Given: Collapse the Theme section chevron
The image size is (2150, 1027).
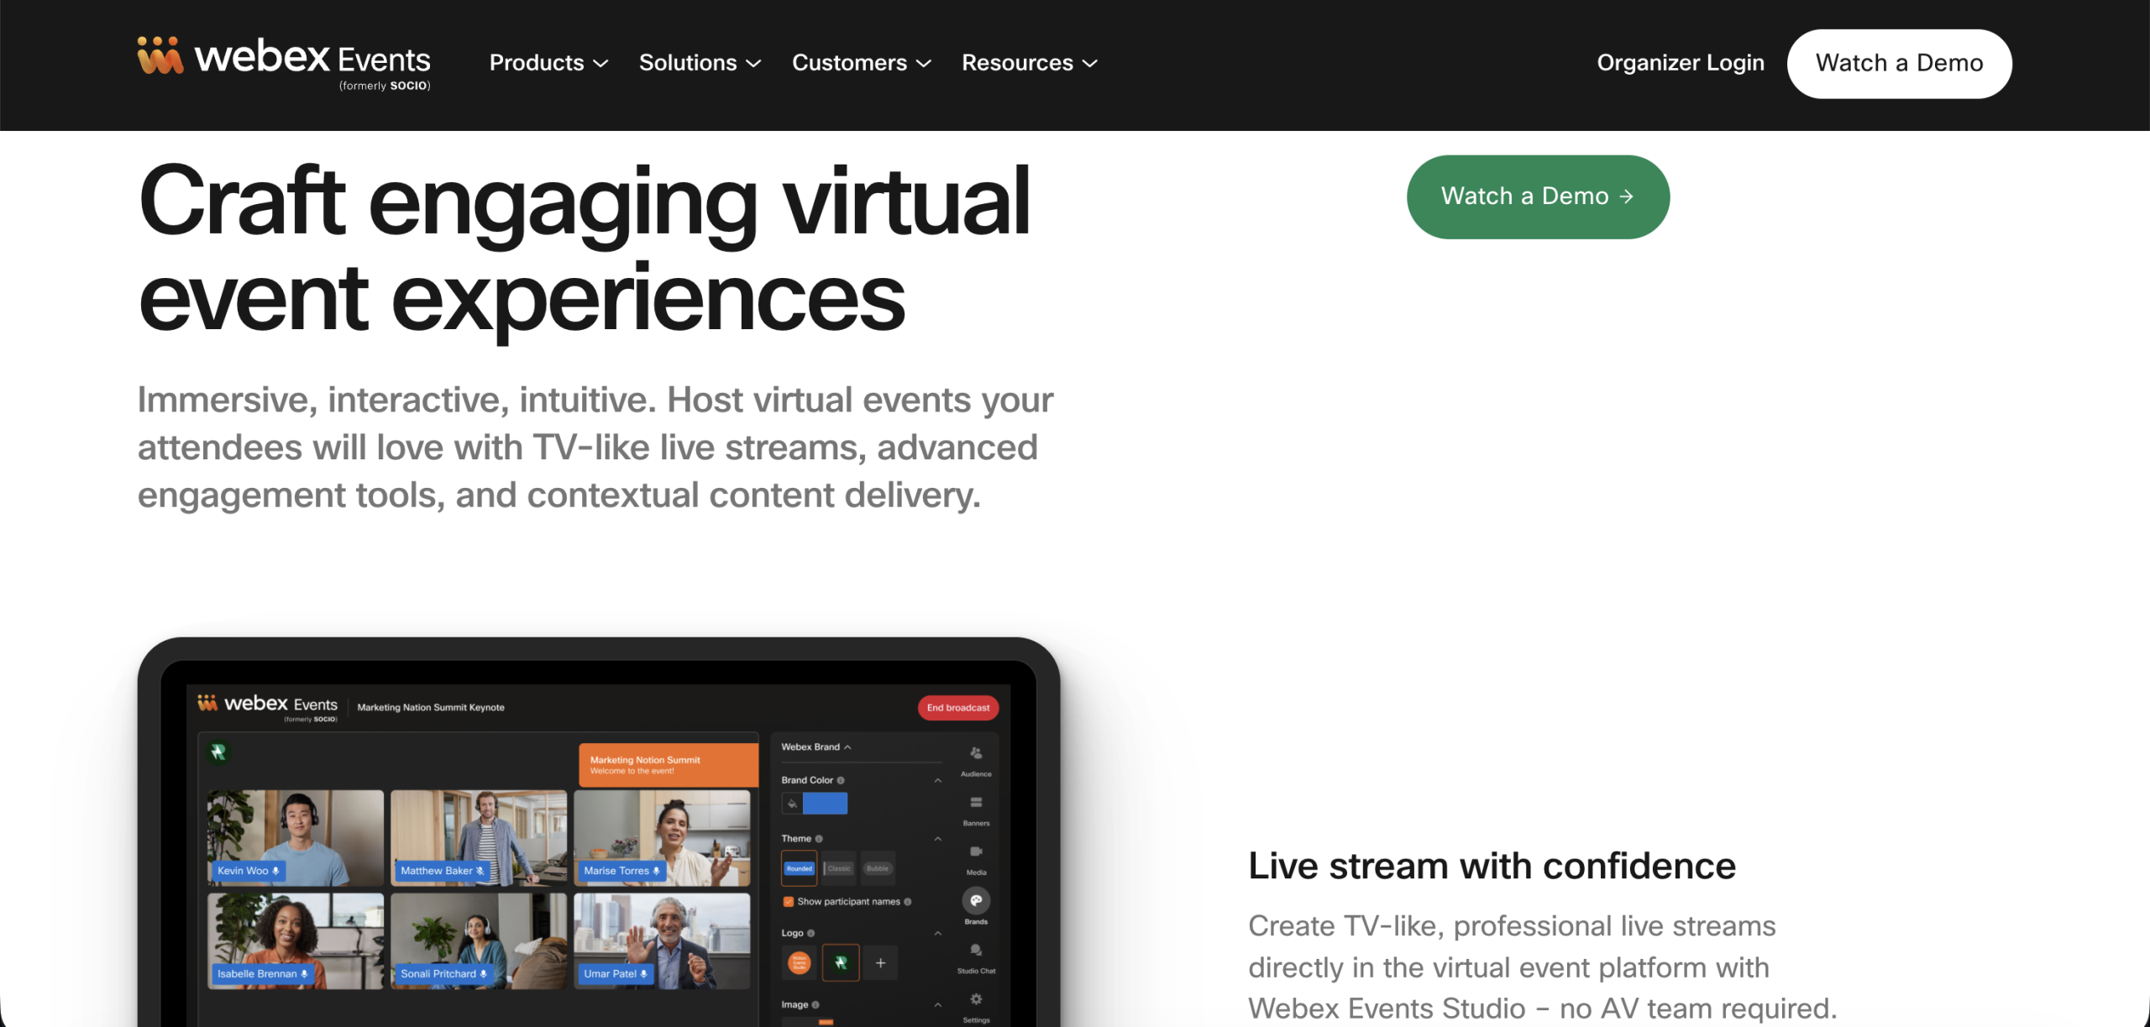Looking at the screenshot, I should tap(938, 839).
